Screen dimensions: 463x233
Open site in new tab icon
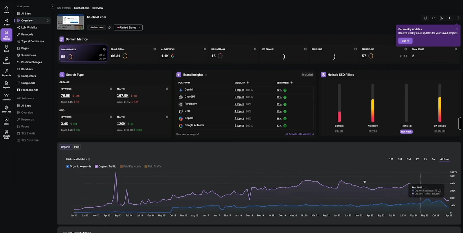[x=425, y=18]
